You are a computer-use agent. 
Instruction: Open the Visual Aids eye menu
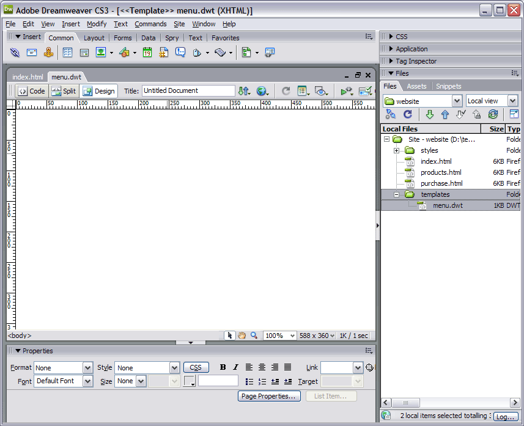tap(321, 91)
